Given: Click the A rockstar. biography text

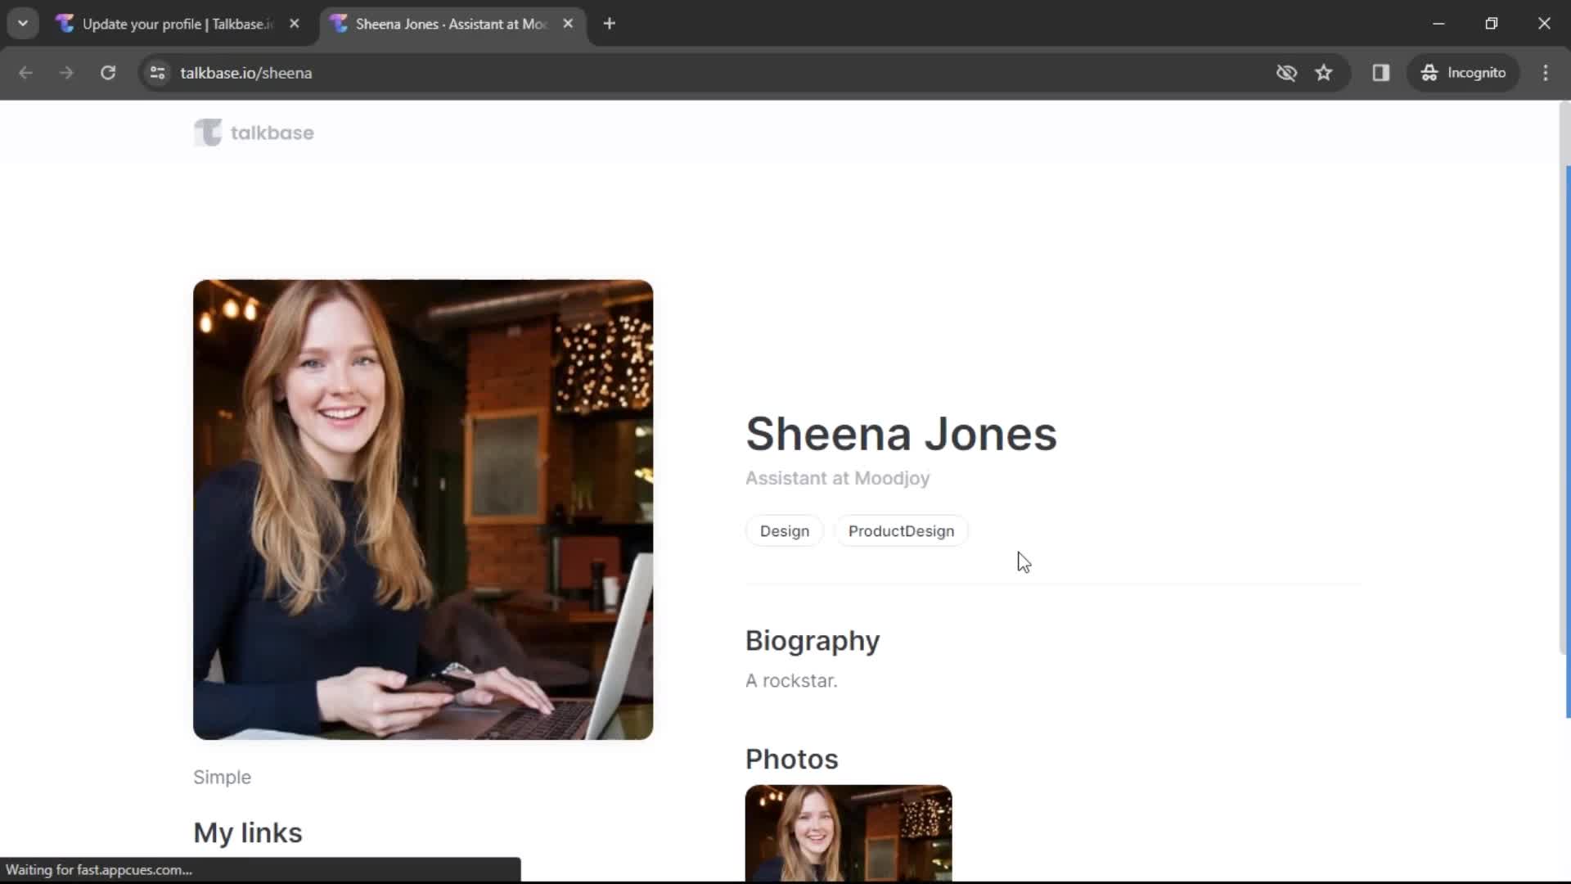Looking at the screenshot, I should pos(791,681).
